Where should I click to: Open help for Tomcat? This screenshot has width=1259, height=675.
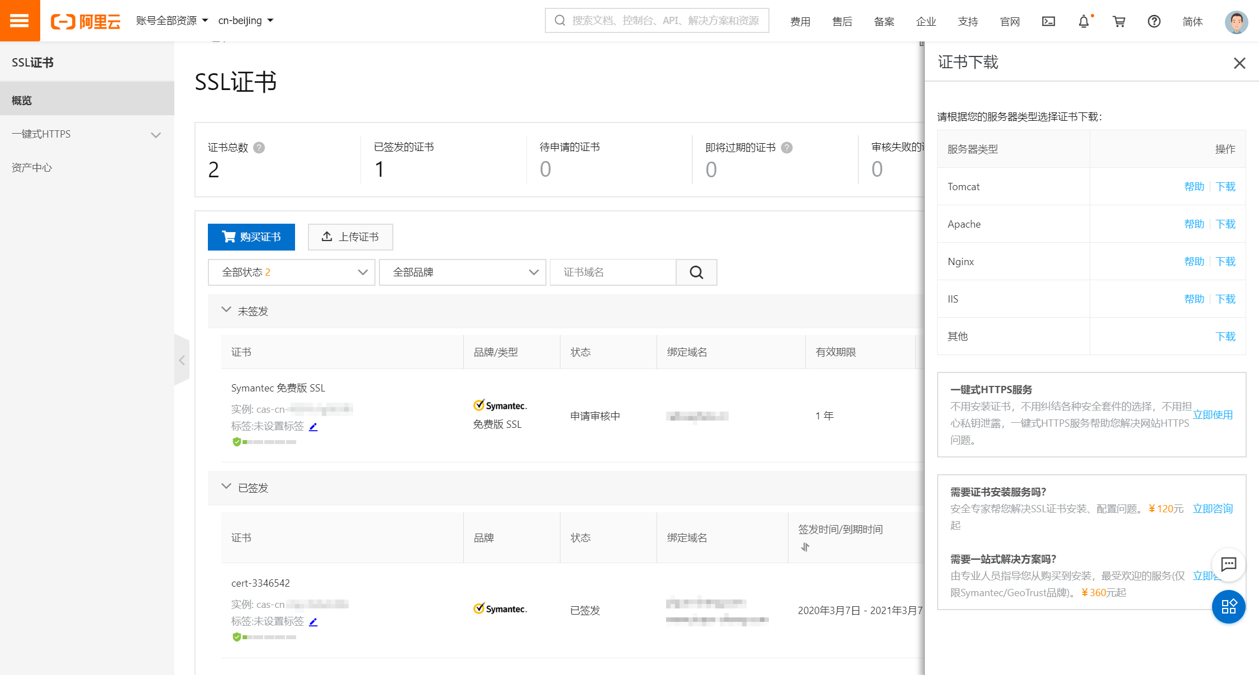click(1194, 187)
